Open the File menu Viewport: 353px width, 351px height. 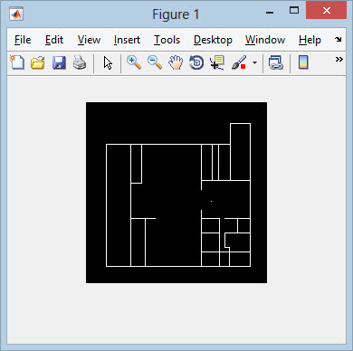(23, 40)
